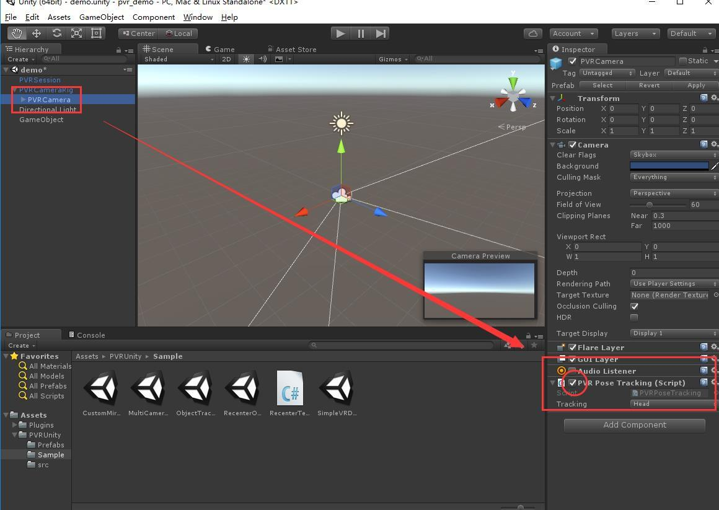The width and height of the screenshot is (719, 510).
Task: Toggle the Flare Layer checkbox
Action: (x=572, y=347)
